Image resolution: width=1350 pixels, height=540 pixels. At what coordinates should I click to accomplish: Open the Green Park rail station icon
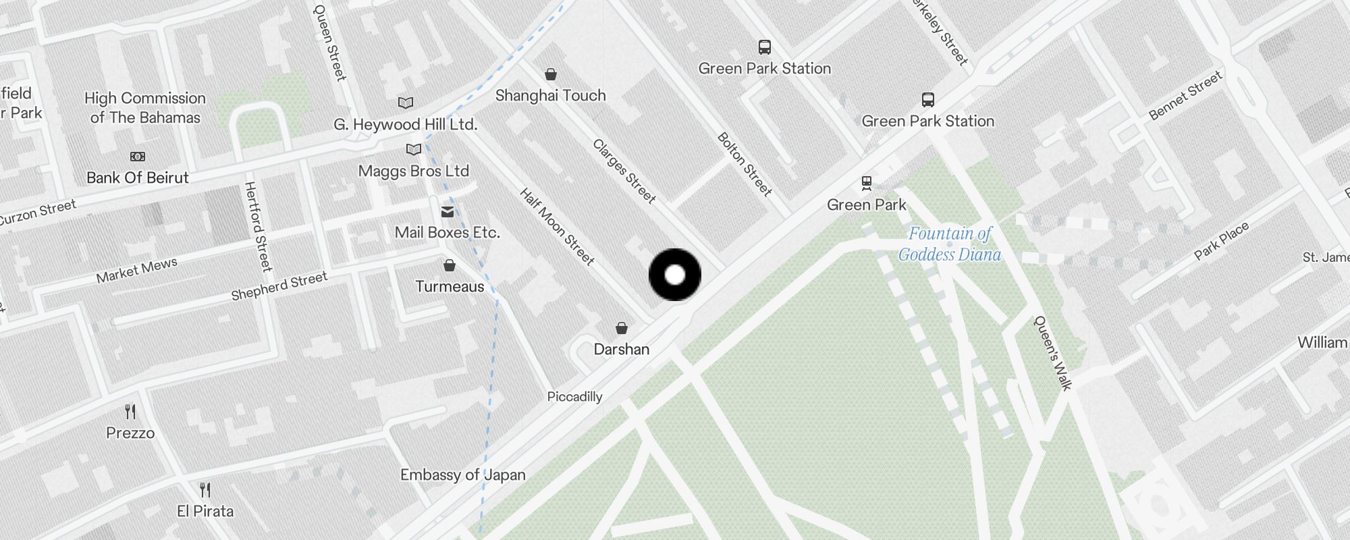point(867,183)
